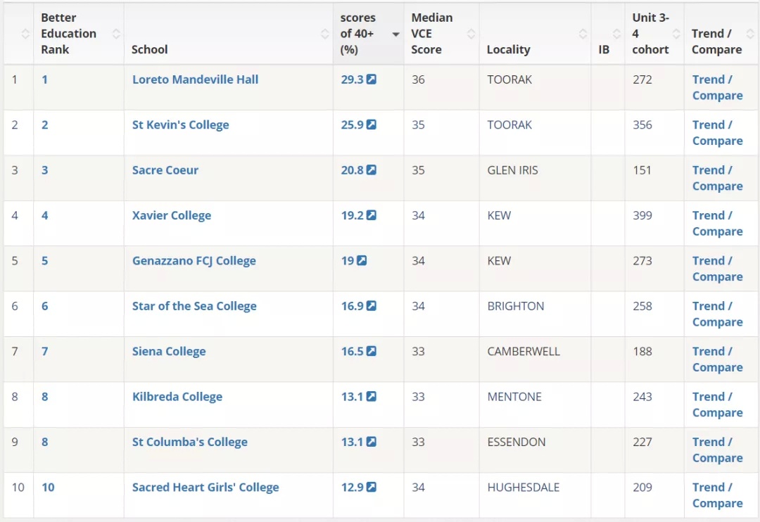Sort table by School name arrows
Image resolution: width=760 pixels, height=522 pixels.
324,34
